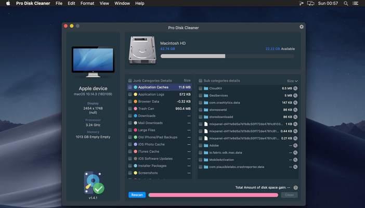
Task: Click the screen mirroring display icon
Action: click(x=310, y=3)
